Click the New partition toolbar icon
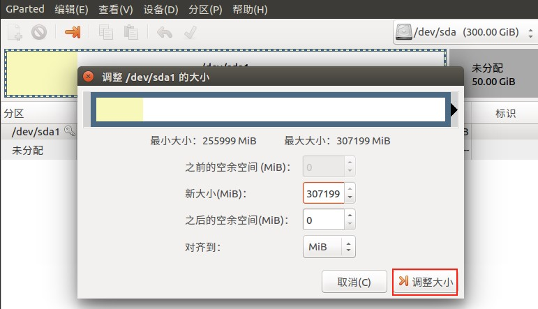This screenshot has height=309, width=538. coord(15,33)
